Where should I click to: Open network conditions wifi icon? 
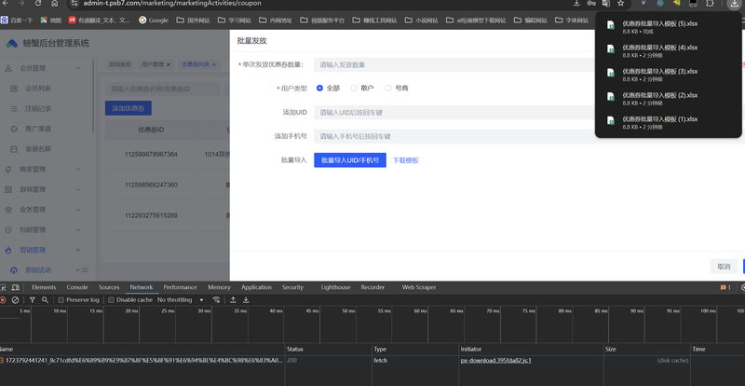pyautogui.click(x=216, y=300)
